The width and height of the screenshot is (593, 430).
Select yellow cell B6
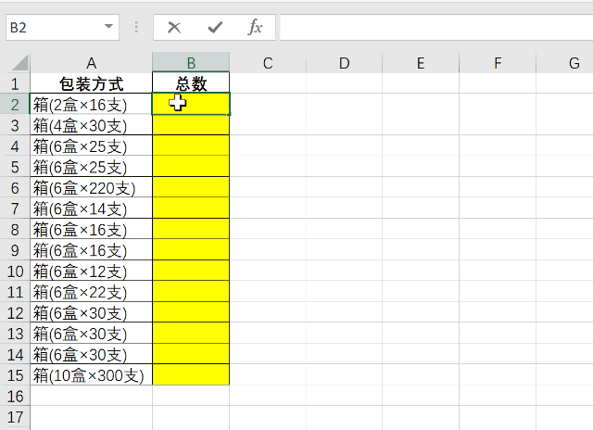coord(191,187)
